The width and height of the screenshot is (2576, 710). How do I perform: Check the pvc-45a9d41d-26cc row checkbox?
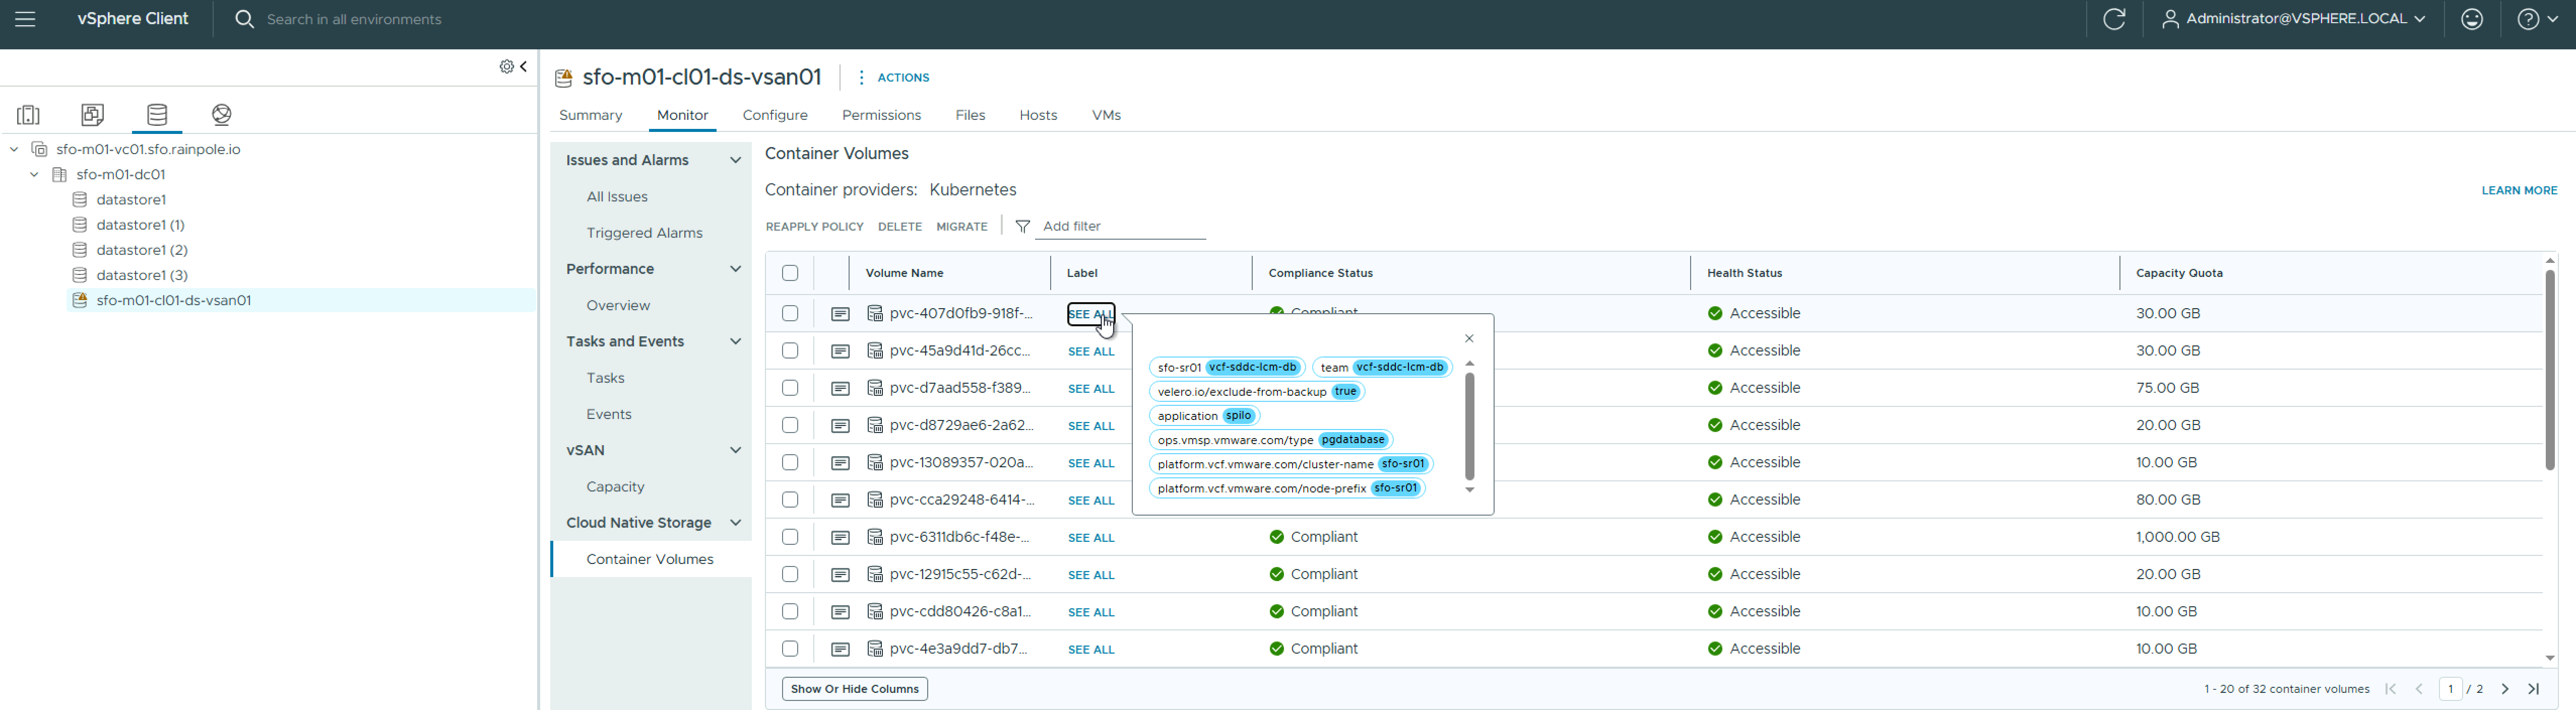click(790, 350)
